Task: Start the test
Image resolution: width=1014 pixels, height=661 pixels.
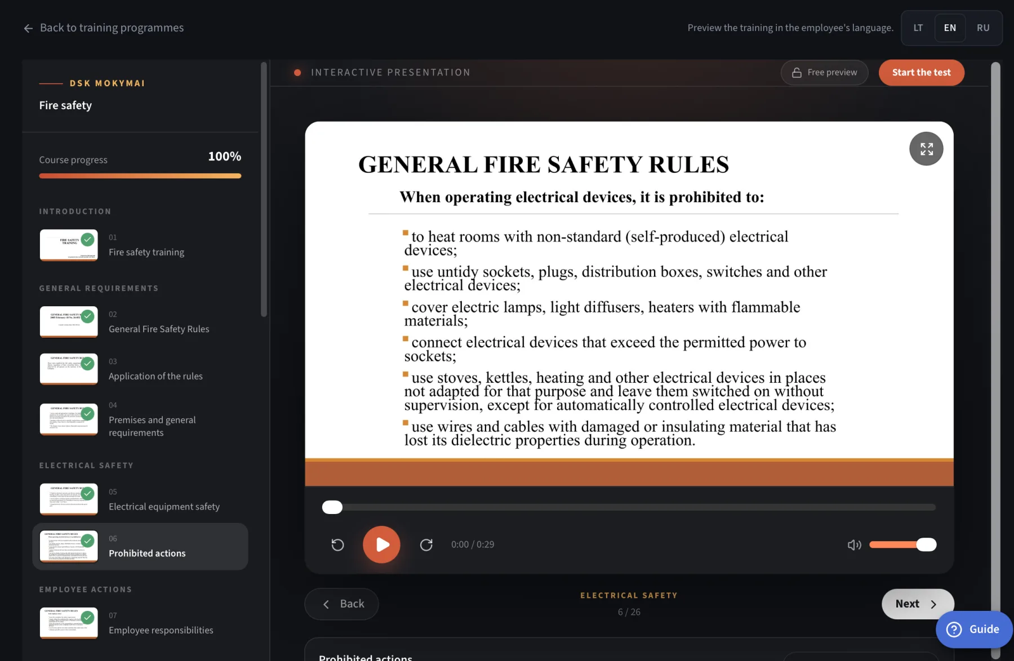Action: coord(921,73)
